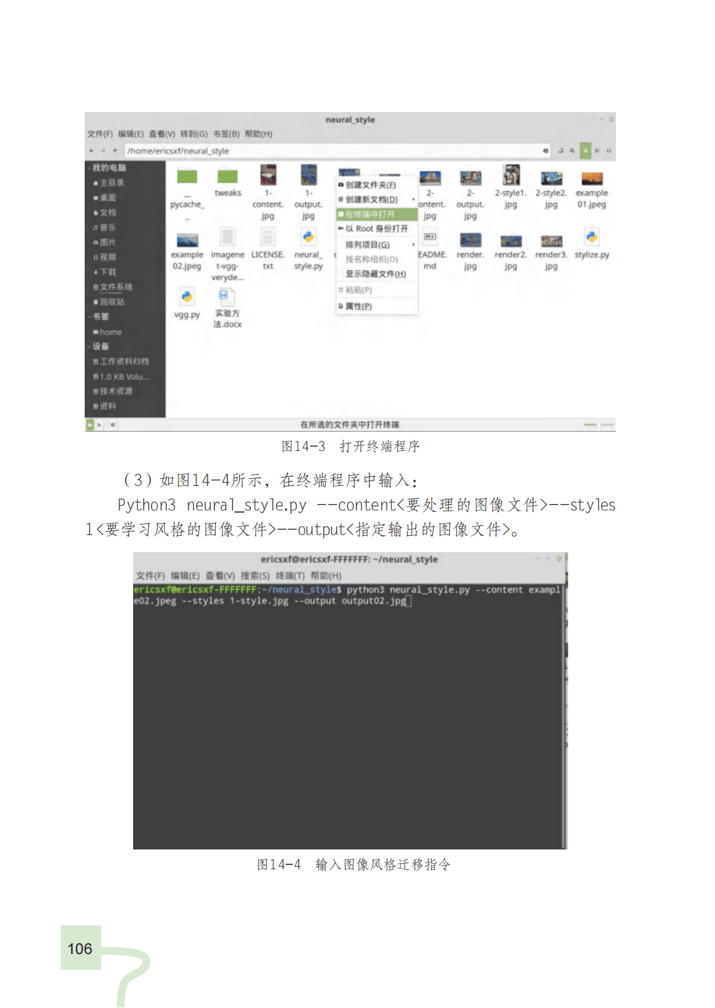
Task: Select 属性 in the context menu
Action: [x=359, y=306]
